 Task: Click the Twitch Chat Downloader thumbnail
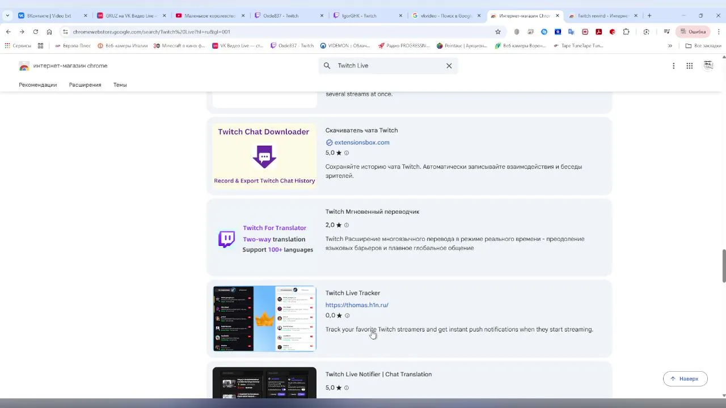(264, 156)
